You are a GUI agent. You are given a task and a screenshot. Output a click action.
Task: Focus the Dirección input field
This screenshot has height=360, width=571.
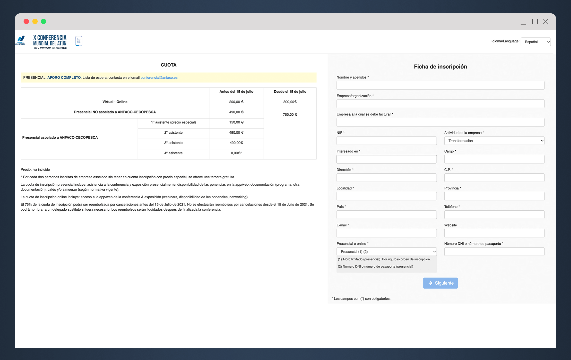pos(387,178)
